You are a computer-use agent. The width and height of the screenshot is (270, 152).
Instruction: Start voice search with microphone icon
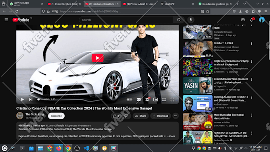[x=191, y=20]
